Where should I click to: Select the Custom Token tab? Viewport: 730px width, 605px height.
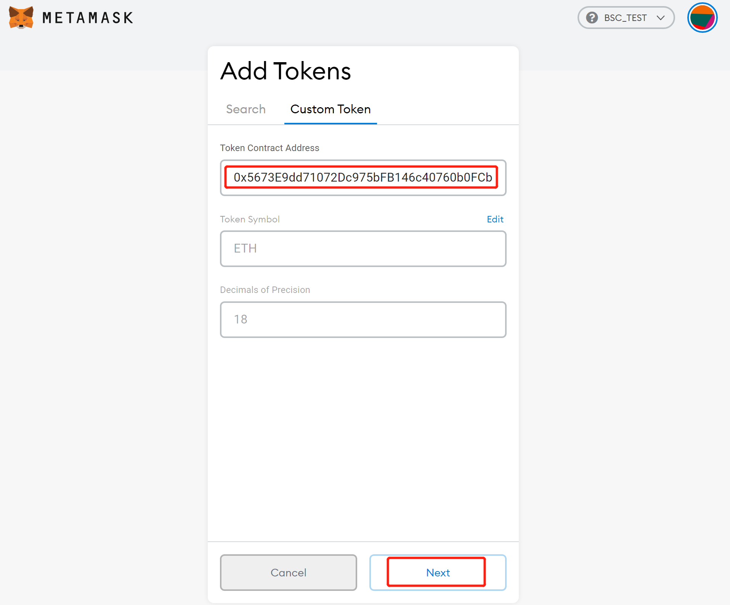click(330, 109)
